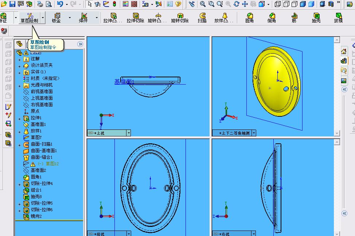Save the document with the floppy disk icon

tap(12, 4)
